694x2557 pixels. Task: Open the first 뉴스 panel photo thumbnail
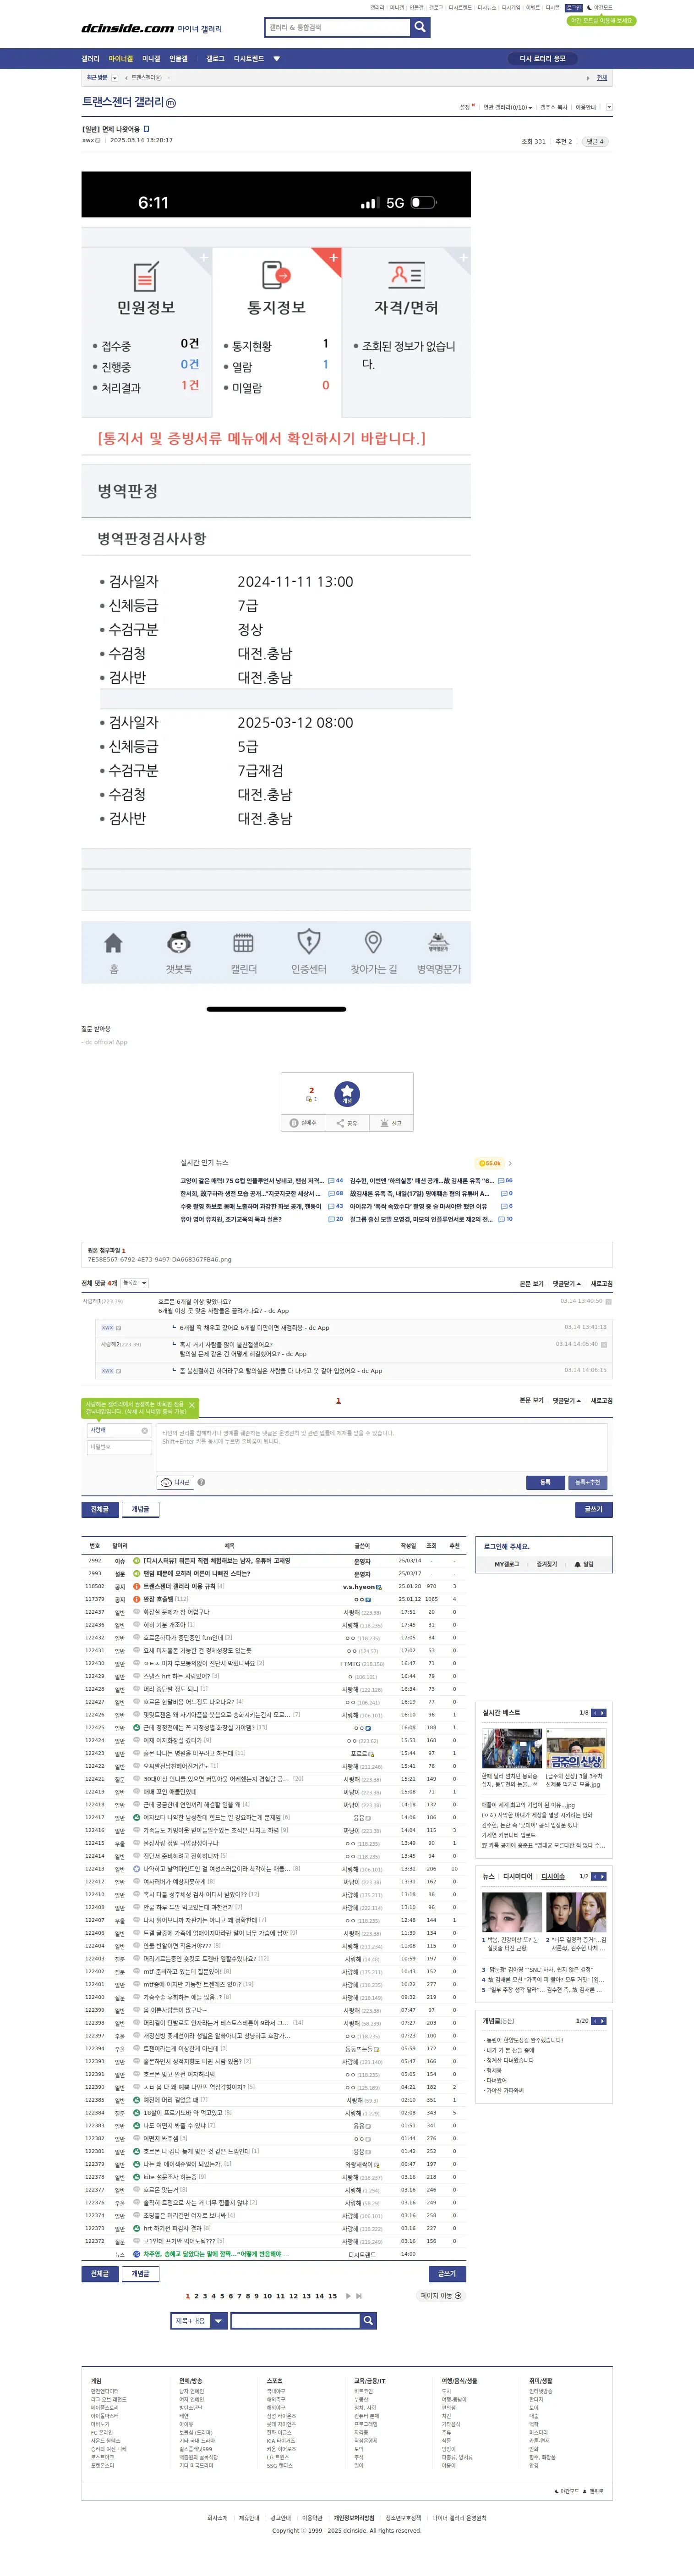(x=512, y=1912)
